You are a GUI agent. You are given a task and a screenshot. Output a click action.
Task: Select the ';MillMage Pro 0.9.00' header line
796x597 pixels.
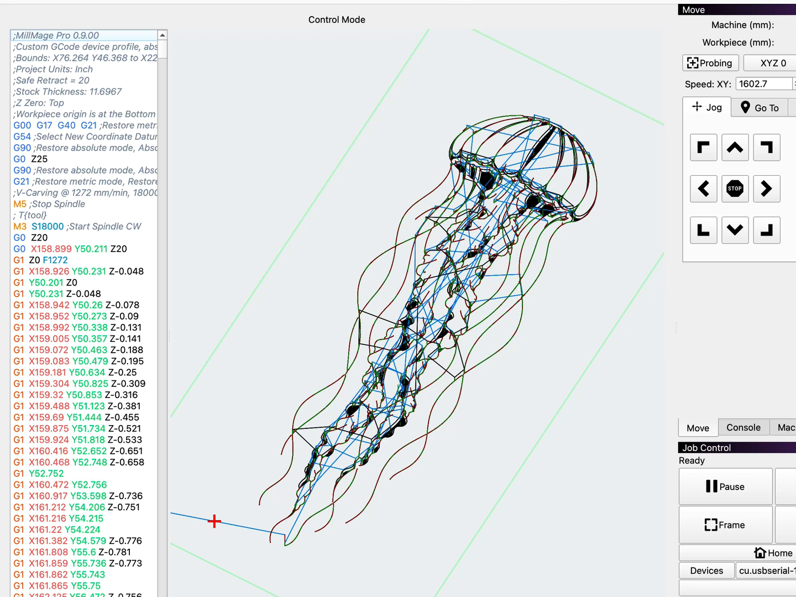pyautogui.click(x=85, y=35)
